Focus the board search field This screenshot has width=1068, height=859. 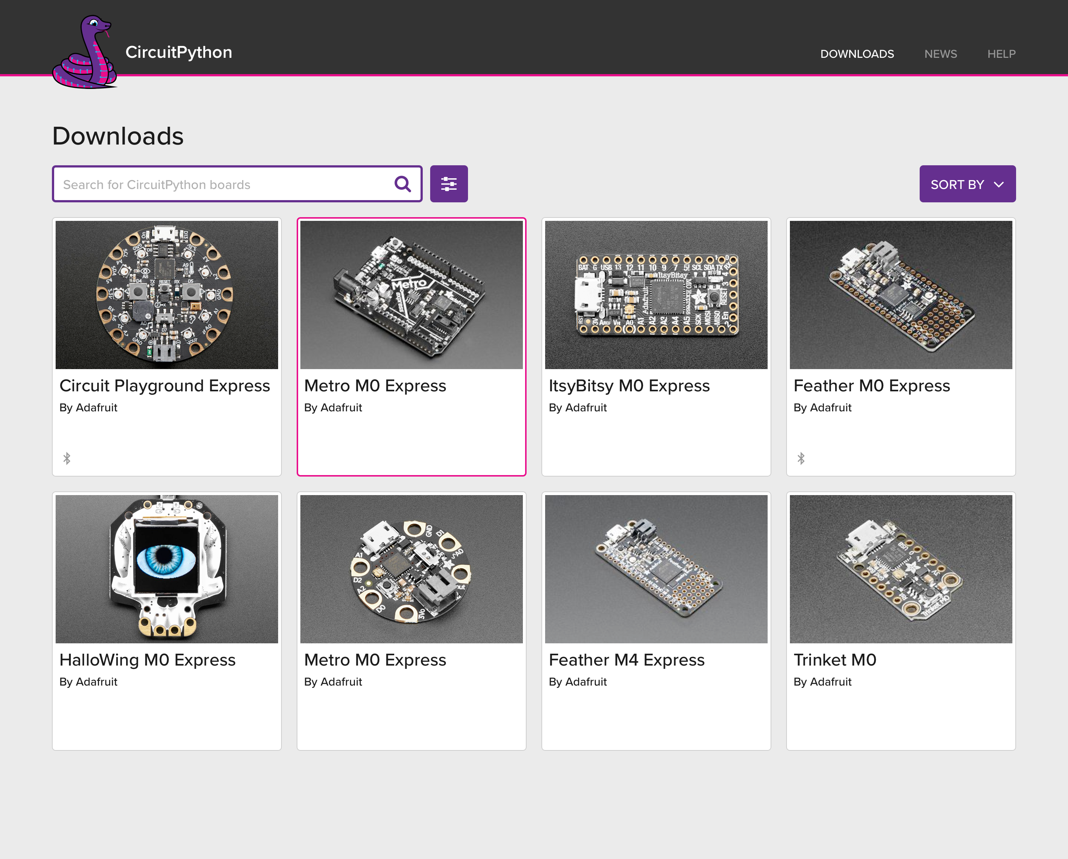point(237,184)
